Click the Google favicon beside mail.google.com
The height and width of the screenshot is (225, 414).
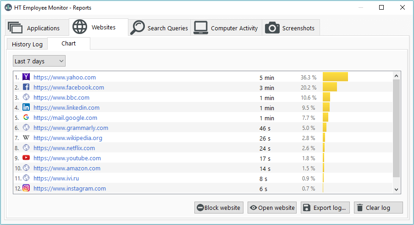(26, 117)
